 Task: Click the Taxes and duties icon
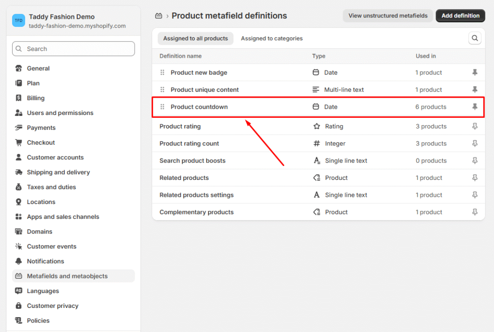click(19, 187)
